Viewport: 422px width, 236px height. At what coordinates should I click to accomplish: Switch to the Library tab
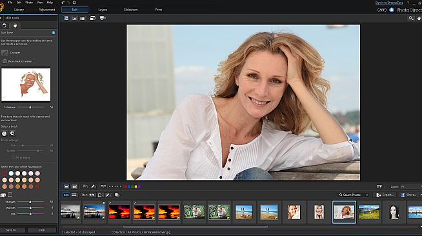click(x=19, y=10)
